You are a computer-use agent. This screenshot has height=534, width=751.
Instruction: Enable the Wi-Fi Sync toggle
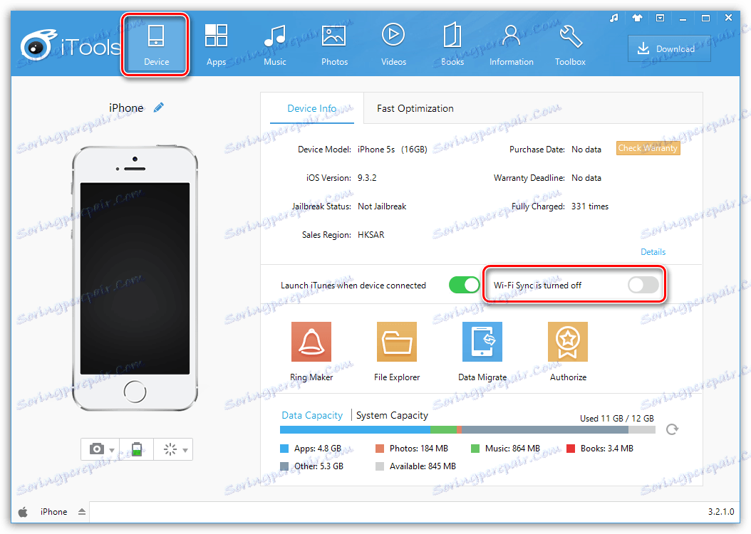pos(643,286)
